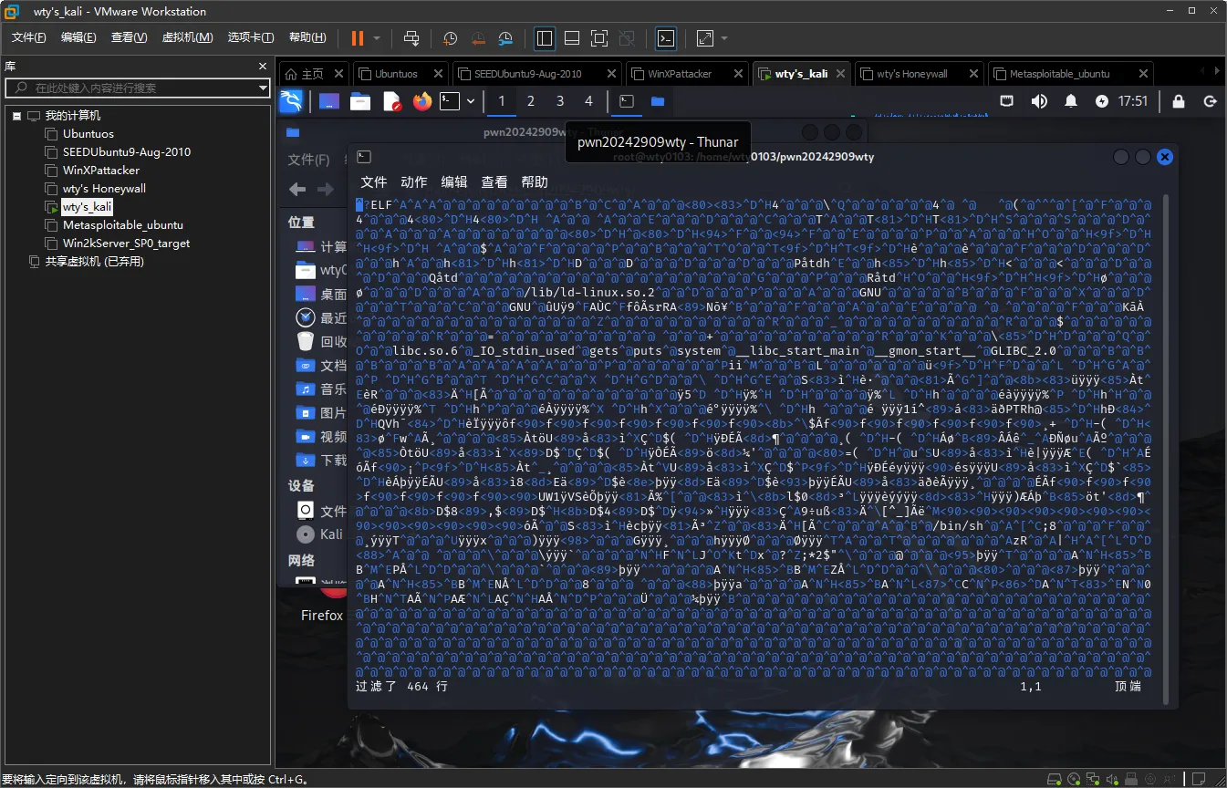Click the send Ctrl+Alt+Del icon
Screen dimensions: 1227x788
(411, 38)
